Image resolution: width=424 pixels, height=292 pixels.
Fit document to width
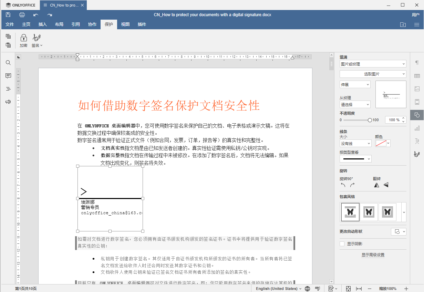click(359, 289)
